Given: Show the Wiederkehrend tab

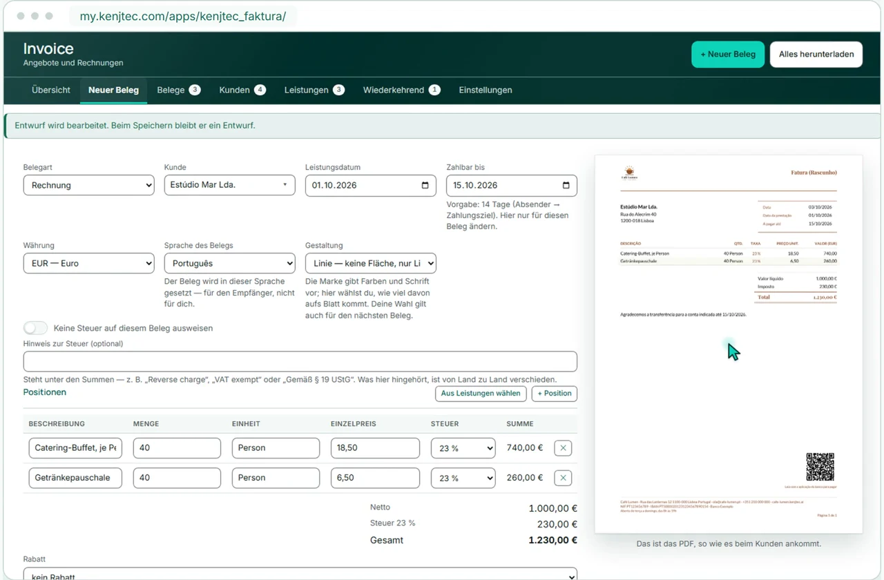Looking at the screenshot, I should 401,90.
